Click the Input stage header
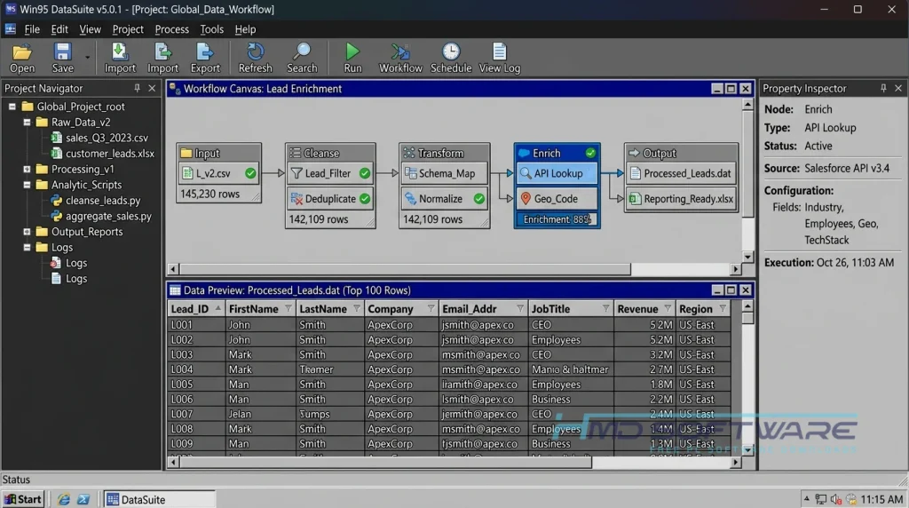Screen dimensions: 909x508 pos(218,153)
